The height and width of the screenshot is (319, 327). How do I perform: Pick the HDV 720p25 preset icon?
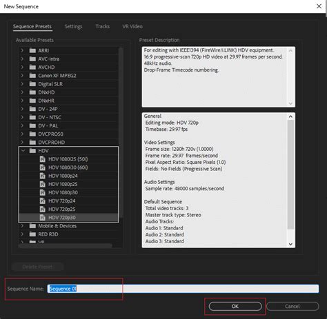coord(43,209)
